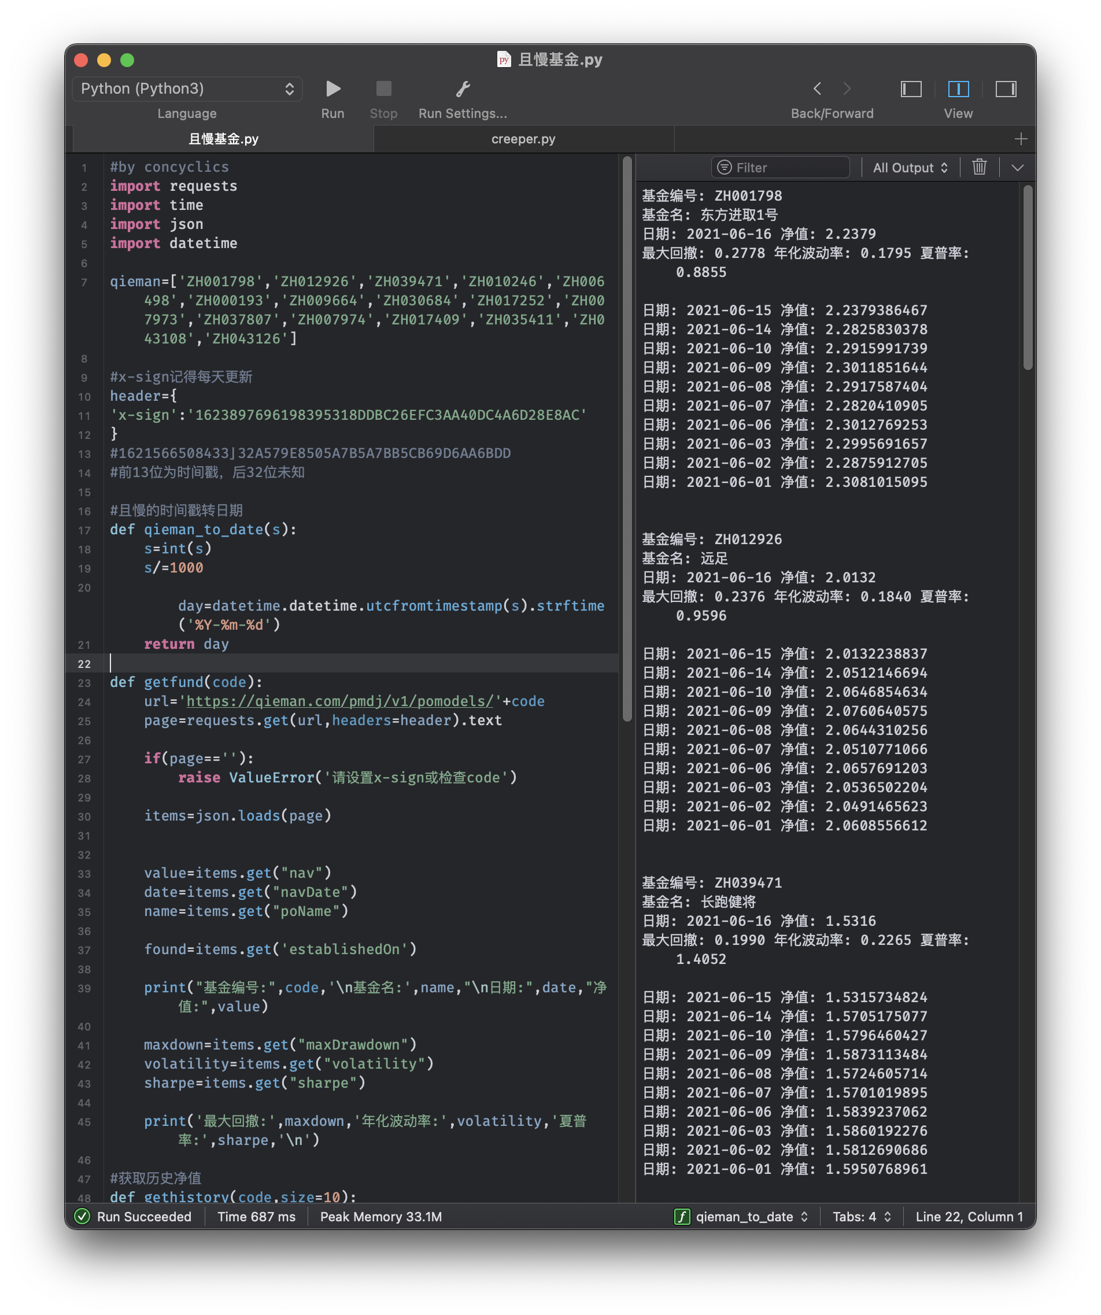1101x1315 pixels.
Task: Click line number 23 in the gutter
Action: 84,682
